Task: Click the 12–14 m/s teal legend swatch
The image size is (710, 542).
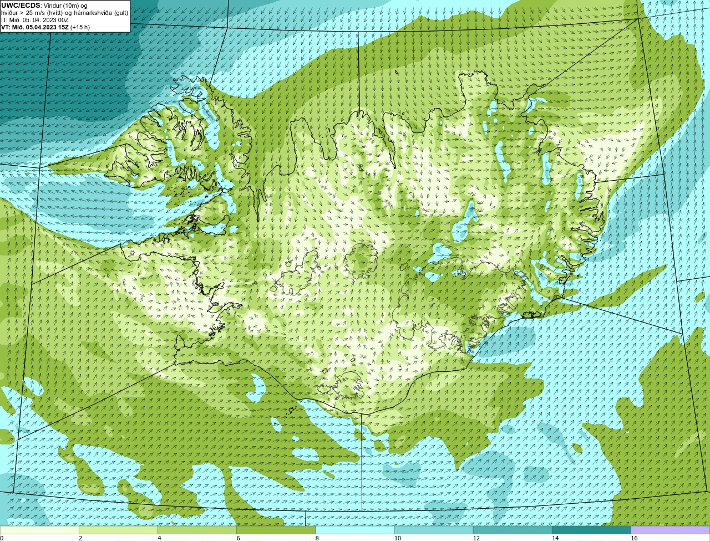Action: click(513, 530)
